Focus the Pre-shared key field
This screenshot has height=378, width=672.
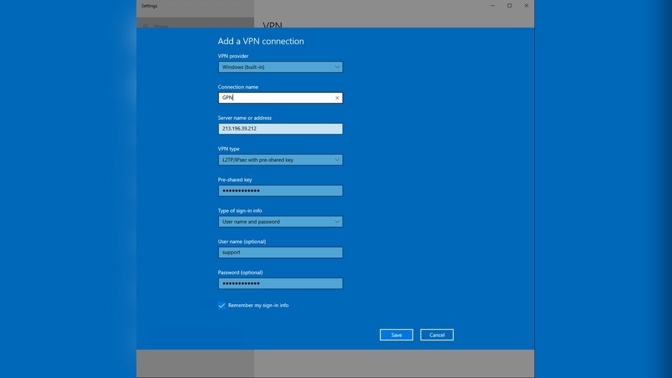(280, 191)
